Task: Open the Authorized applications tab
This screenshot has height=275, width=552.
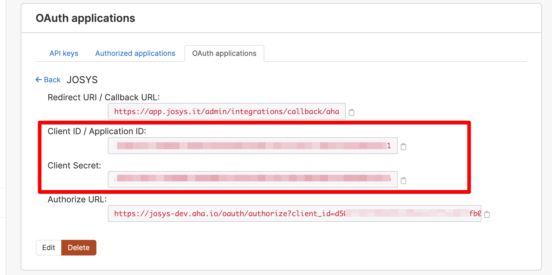Action: click(x=135, y=53)
